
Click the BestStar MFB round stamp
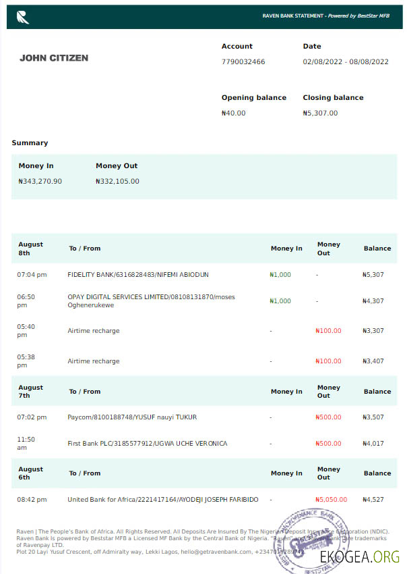click(313, 540)
